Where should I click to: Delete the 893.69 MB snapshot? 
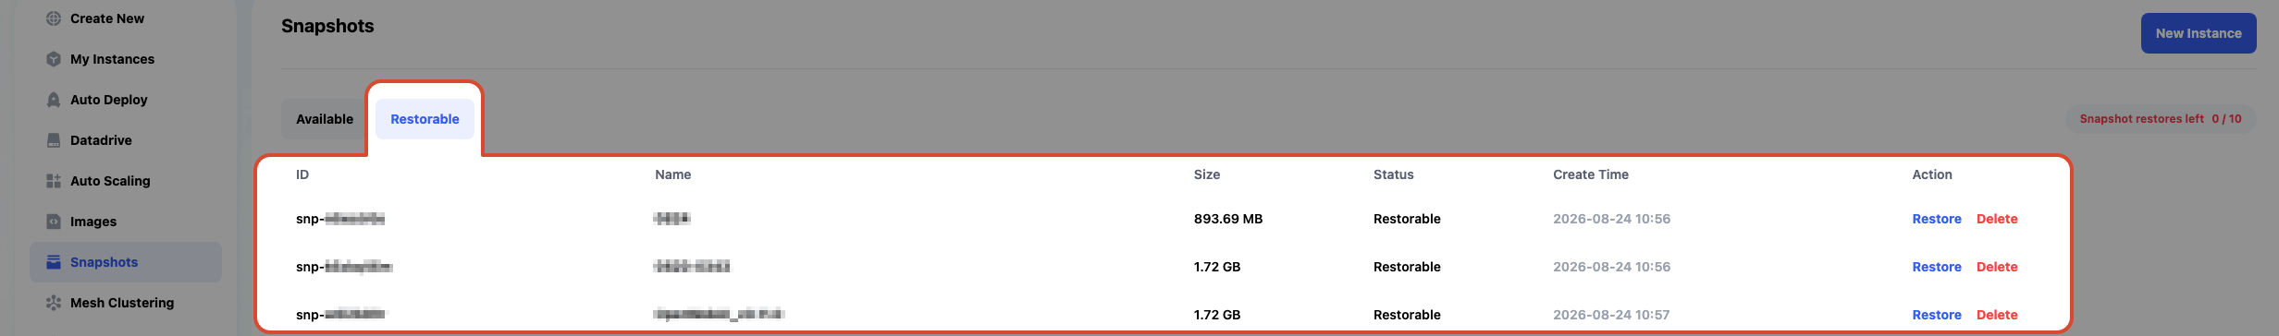click(x=1997, y=219)
